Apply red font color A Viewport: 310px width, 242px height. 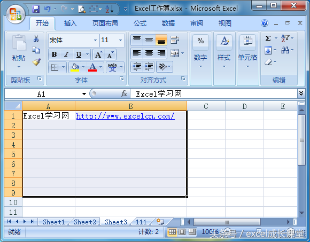coord(92,67)
